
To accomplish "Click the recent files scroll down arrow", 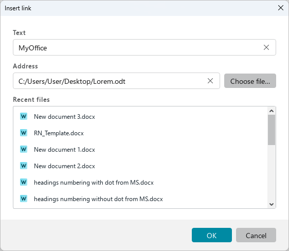I will (x=272, y=204).
